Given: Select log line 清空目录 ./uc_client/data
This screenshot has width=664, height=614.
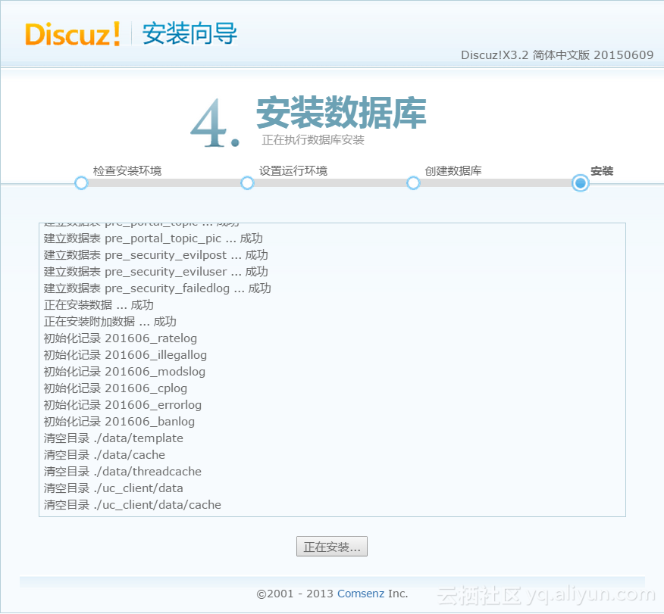Looking at the screenshot, I should 114,488.
